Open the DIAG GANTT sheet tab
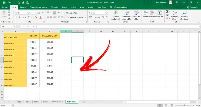The image size is (201, 107). click(58, 102)
